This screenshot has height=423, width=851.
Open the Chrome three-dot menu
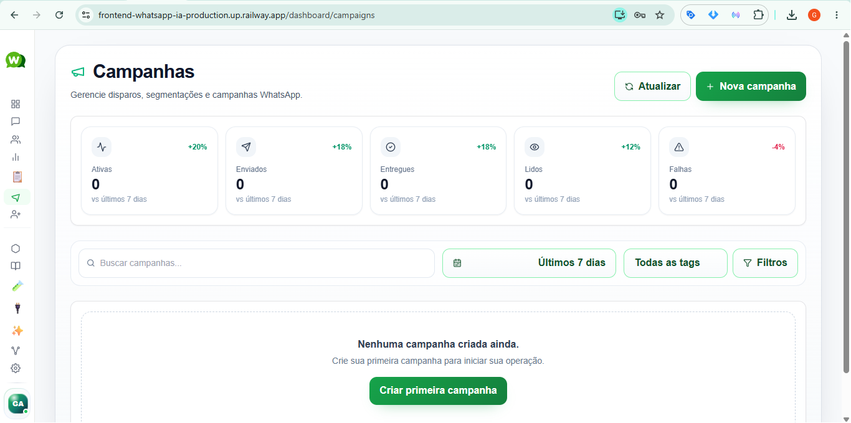click(837, 15)
